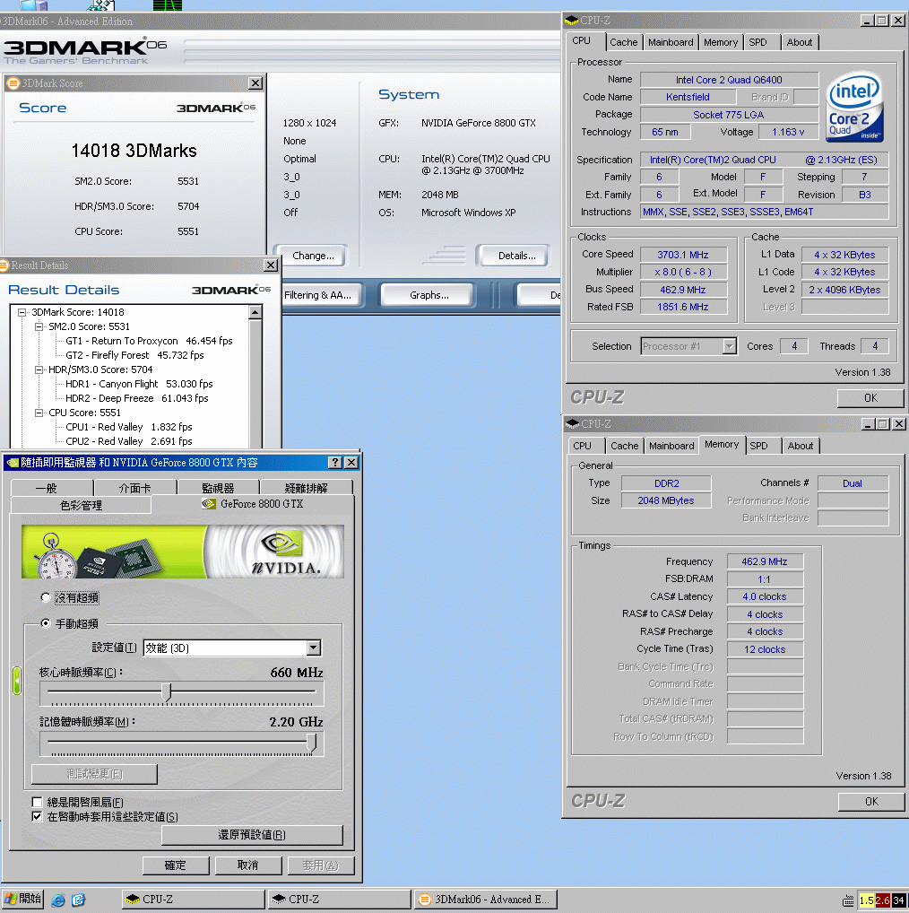Click the Intel Core 2 Quad logo
Screen dimensions: 909x913
tap(854, 107)
